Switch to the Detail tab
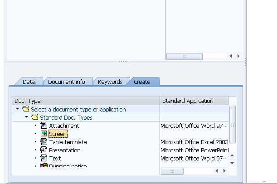 coord(29,82)
